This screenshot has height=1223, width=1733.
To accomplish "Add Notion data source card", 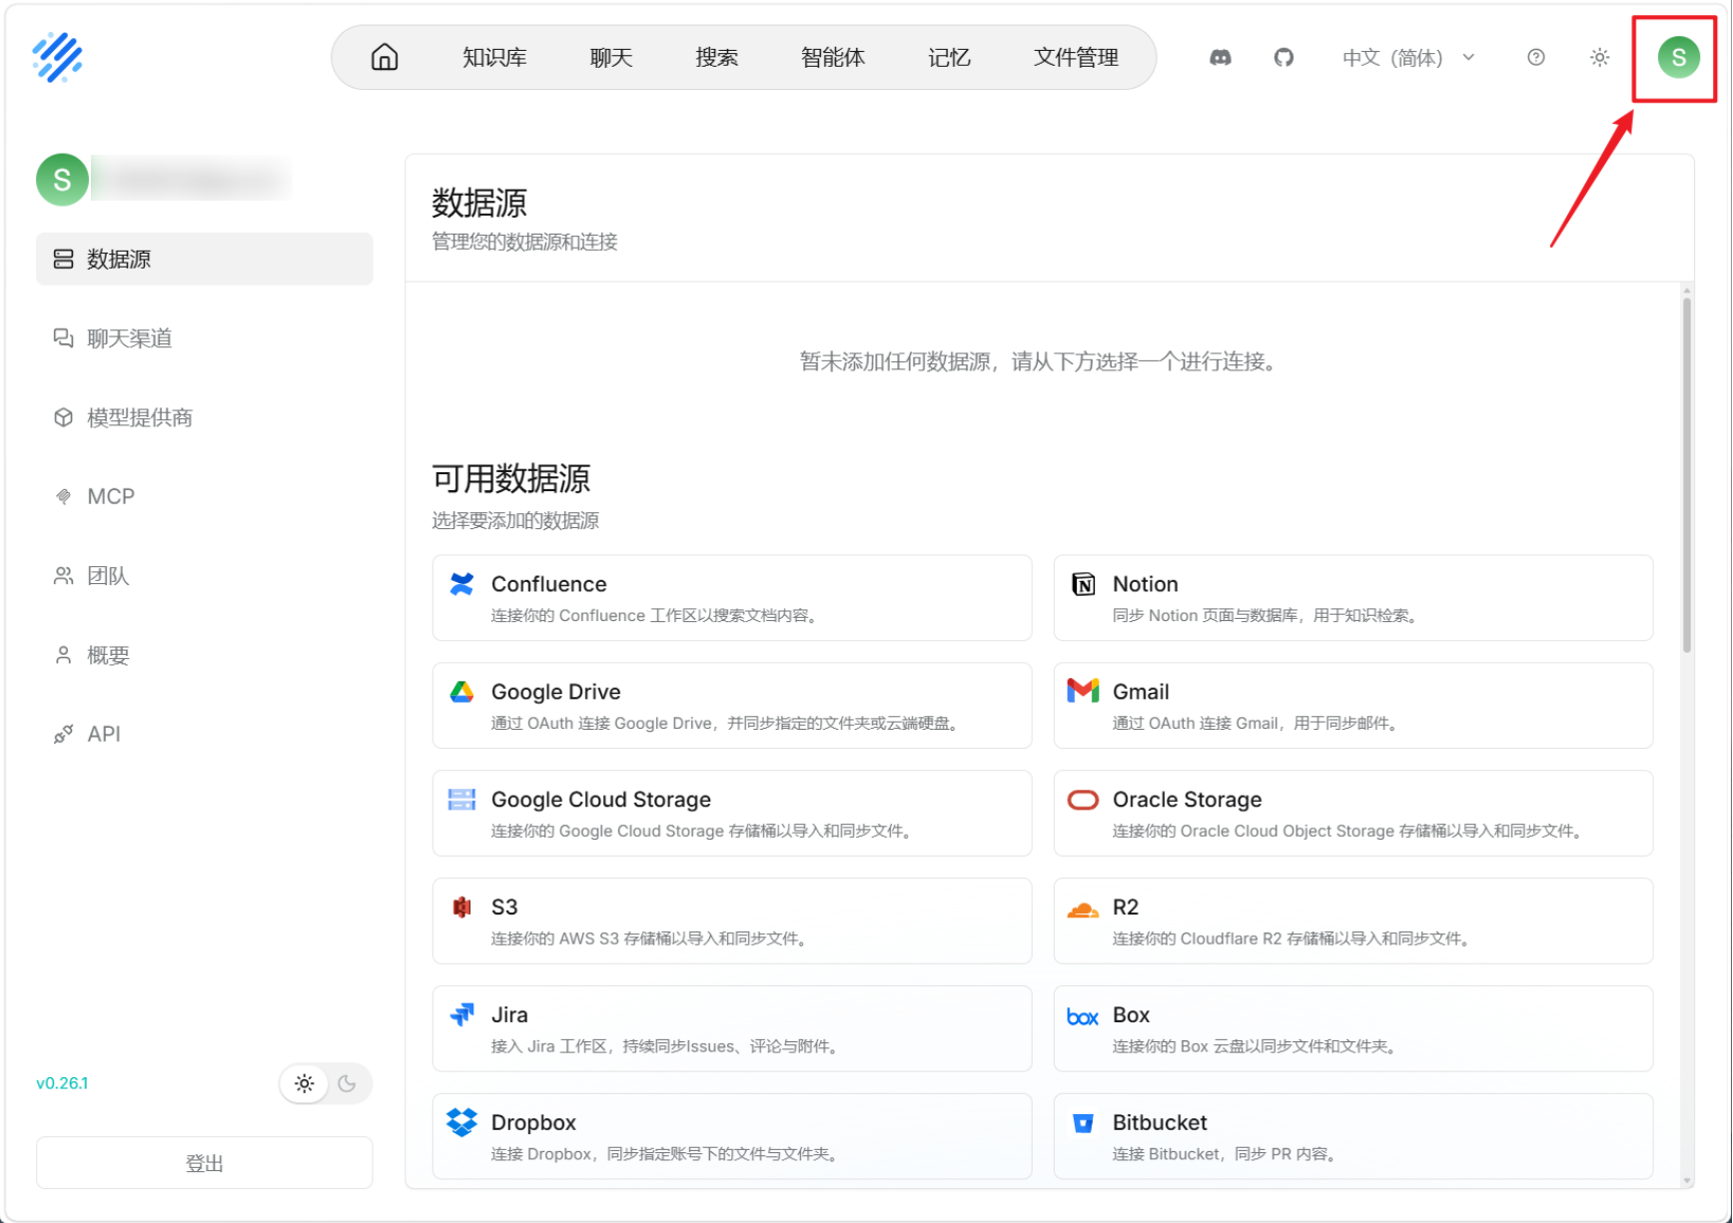I will [x=1353, y=598].
